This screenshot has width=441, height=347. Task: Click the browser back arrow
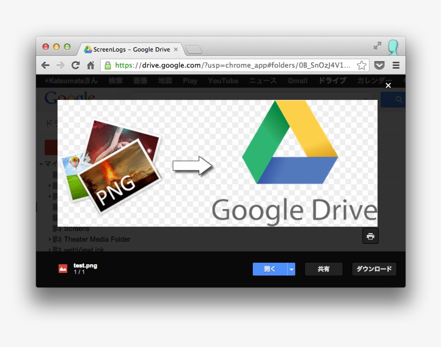[x=46, y=66]
